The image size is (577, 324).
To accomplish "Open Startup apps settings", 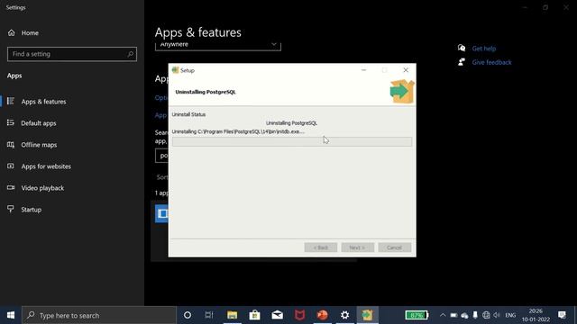I will (32, 210).
